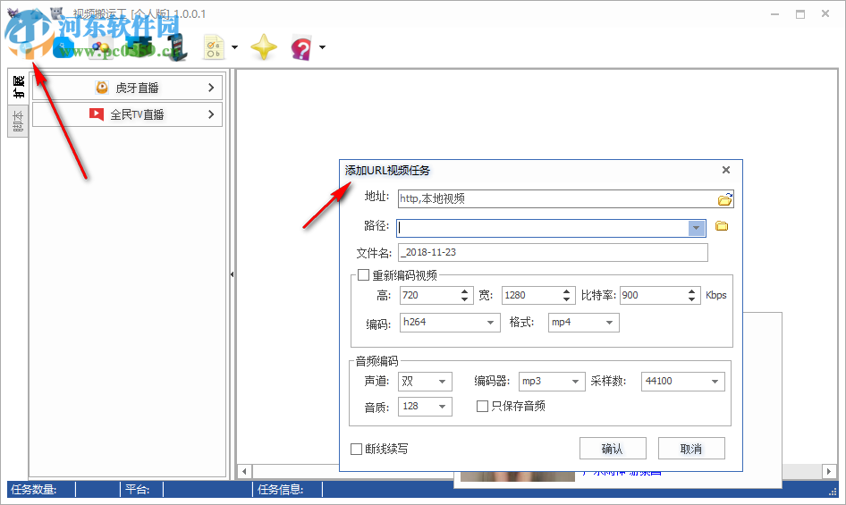Click horizontal scrollbar right arrow
The image size is (846, 505).
coord(829,472)
